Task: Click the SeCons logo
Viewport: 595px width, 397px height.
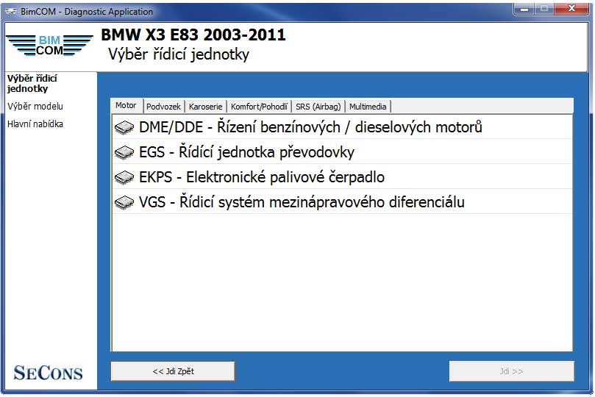Action: pos(49,373)
